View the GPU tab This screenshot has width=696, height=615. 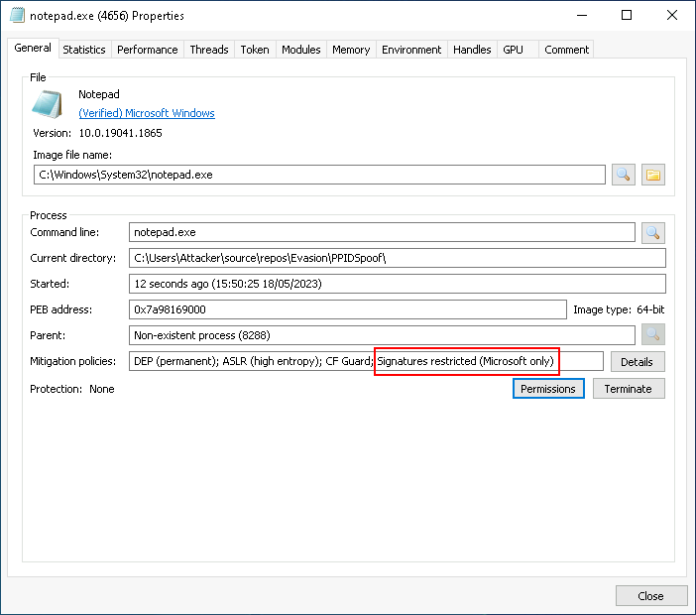pyautogui.click(x=513, y=50)
